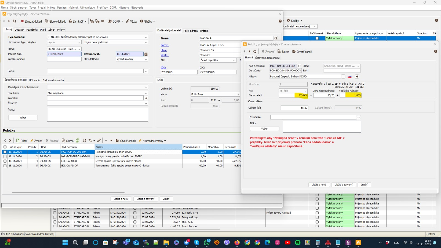Toggle the select-all checkbox in Položky header
Screen dimensions: 441x248
pos(5,147)
